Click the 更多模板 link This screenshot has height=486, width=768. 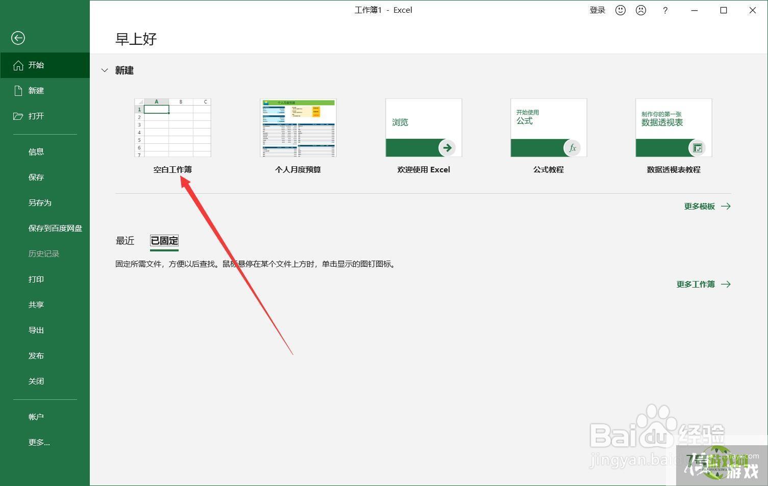pos(707,207)
